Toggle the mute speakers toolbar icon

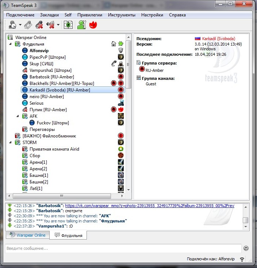point(50,25)
